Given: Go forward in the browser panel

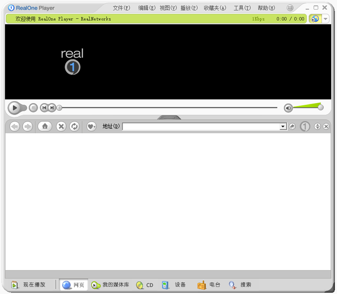Looking at the screenshot, I should coord(27,126).
